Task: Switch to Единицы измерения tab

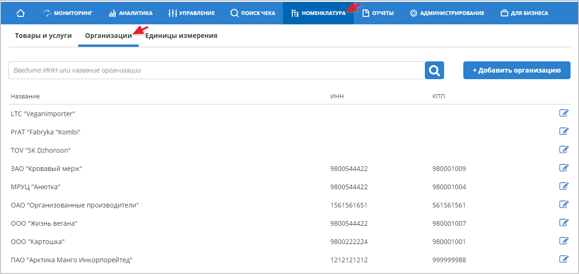Action: coord(181,36)
